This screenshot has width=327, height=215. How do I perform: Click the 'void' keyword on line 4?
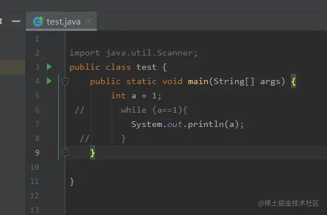coord(172,81)
